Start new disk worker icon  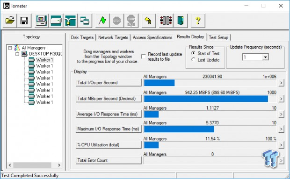(x=56, y=21)
